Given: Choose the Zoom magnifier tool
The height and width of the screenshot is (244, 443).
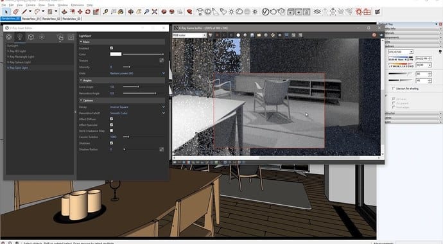Looking at the screenshot, I should click(146, 12).
